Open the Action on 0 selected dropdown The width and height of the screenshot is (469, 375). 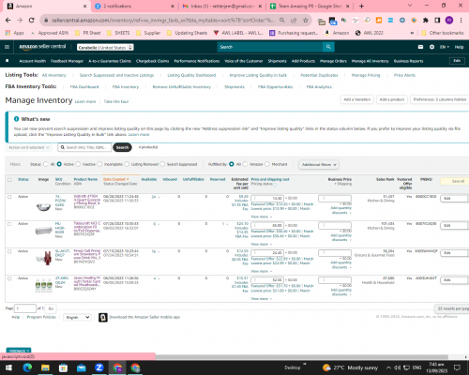click(x=28, y=147)
